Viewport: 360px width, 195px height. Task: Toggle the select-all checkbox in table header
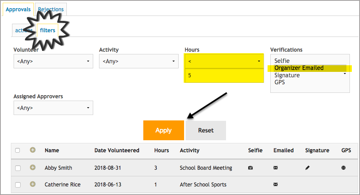17,150
